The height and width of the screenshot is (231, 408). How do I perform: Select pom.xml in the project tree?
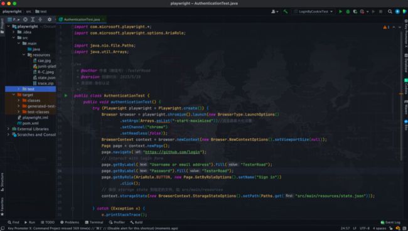(28, 123)
